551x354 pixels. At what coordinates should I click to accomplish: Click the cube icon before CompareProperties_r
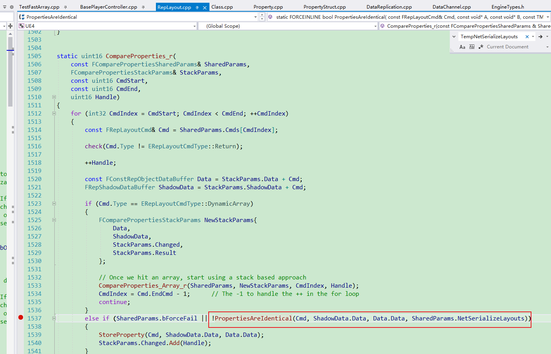coord(383,26)
